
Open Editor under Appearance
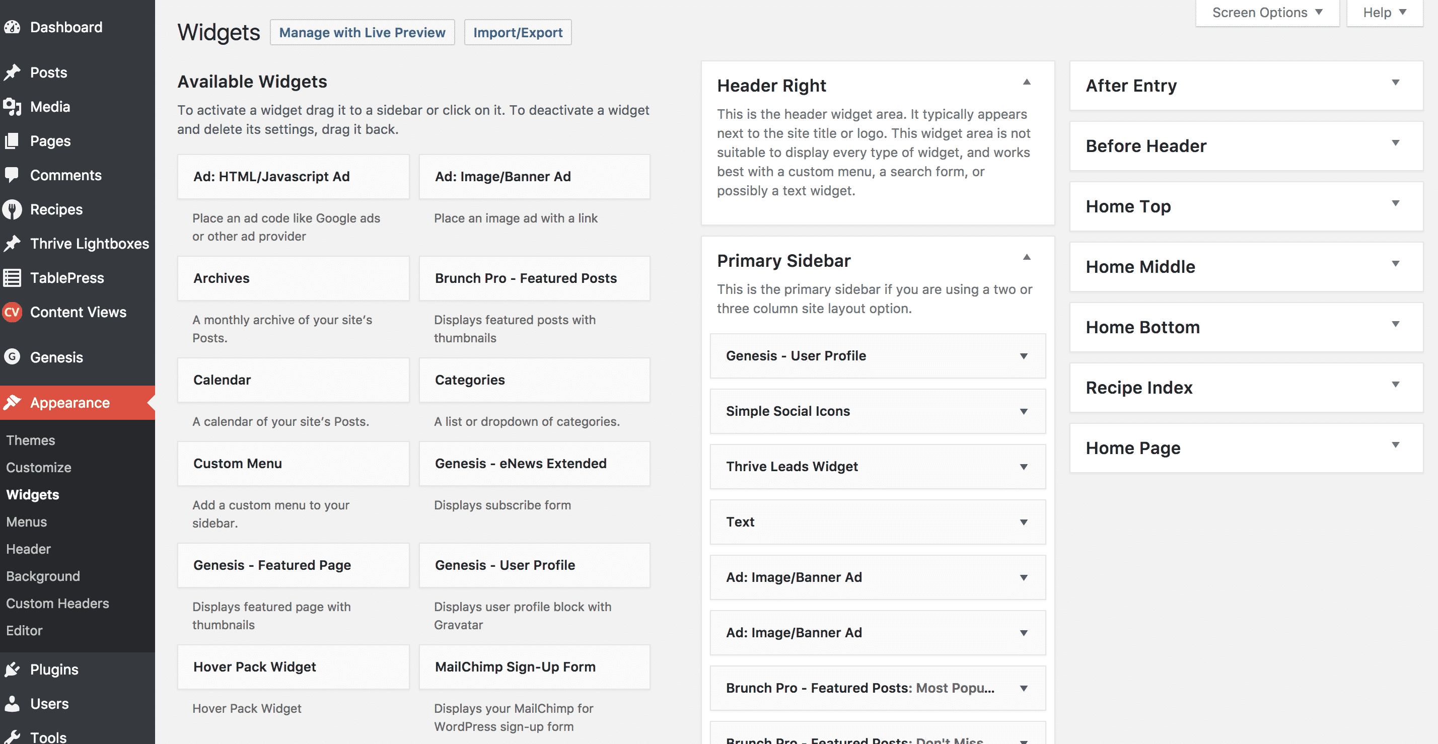point(24,630)
